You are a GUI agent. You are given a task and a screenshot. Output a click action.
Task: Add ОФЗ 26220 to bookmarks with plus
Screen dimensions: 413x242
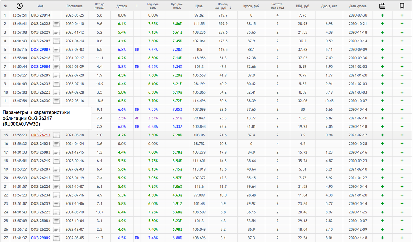tap(402, 229)
